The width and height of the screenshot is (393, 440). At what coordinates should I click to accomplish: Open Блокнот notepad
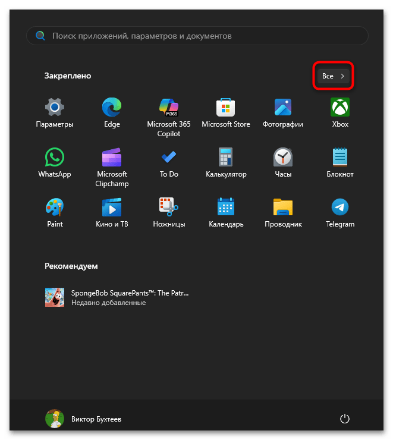click(340, 163)
